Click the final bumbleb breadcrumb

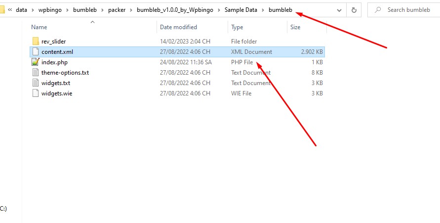280,10
